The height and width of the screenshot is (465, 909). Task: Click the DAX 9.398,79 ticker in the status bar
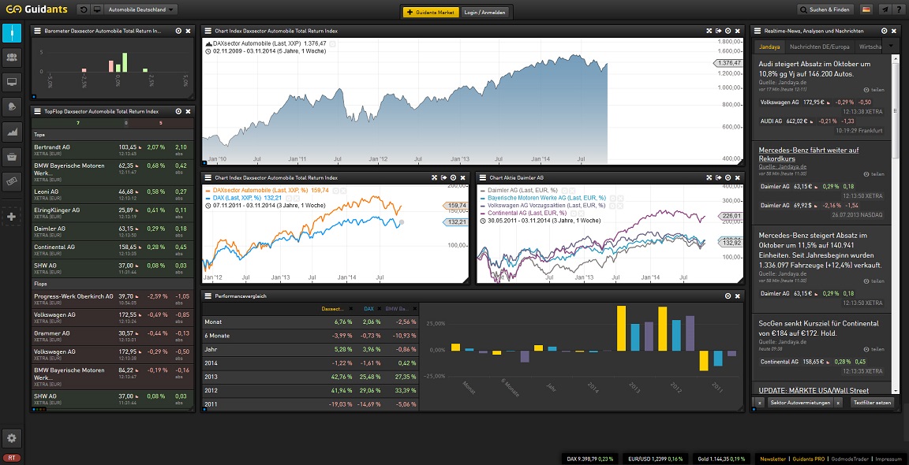coord(589,459)
